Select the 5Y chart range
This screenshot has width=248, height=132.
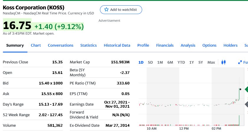201,62
